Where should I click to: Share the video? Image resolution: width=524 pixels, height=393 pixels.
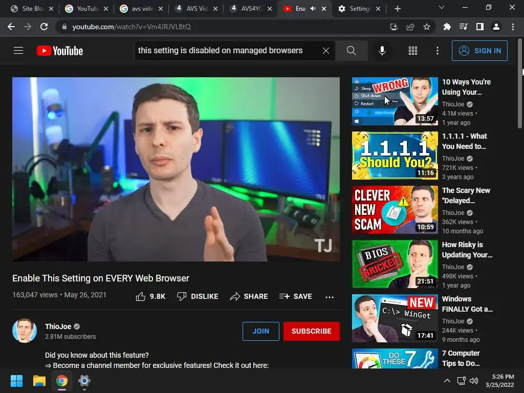coord(249,296)
